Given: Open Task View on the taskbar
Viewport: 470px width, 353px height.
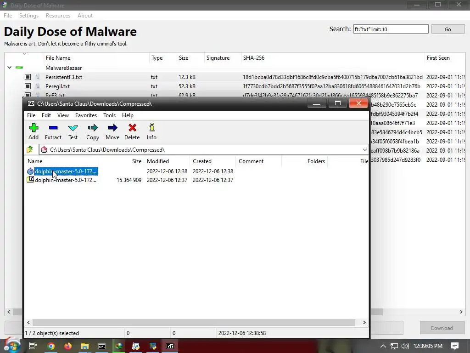Looking at the screenshot, I should coord(33,346).
